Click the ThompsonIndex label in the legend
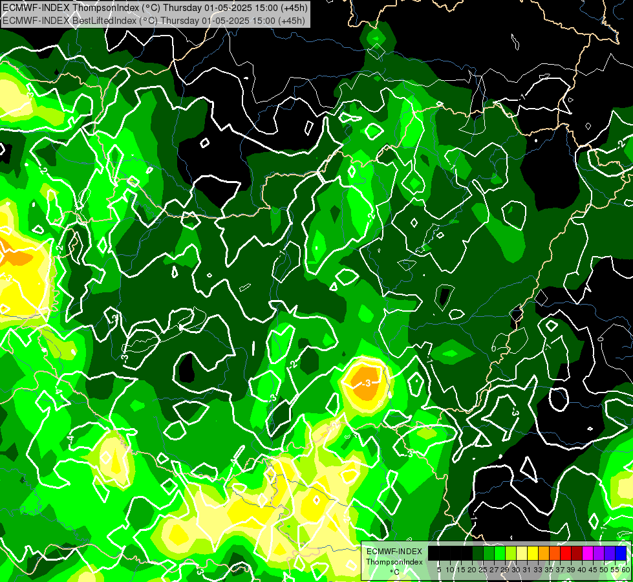The width and height of the screenshot is (633, 582). coord(394,562)
